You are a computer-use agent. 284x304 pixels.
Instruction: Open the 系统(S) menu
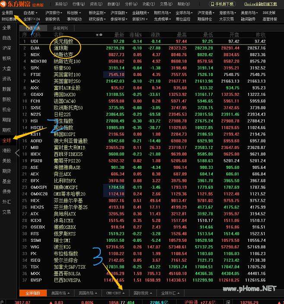tap(61, 4)
